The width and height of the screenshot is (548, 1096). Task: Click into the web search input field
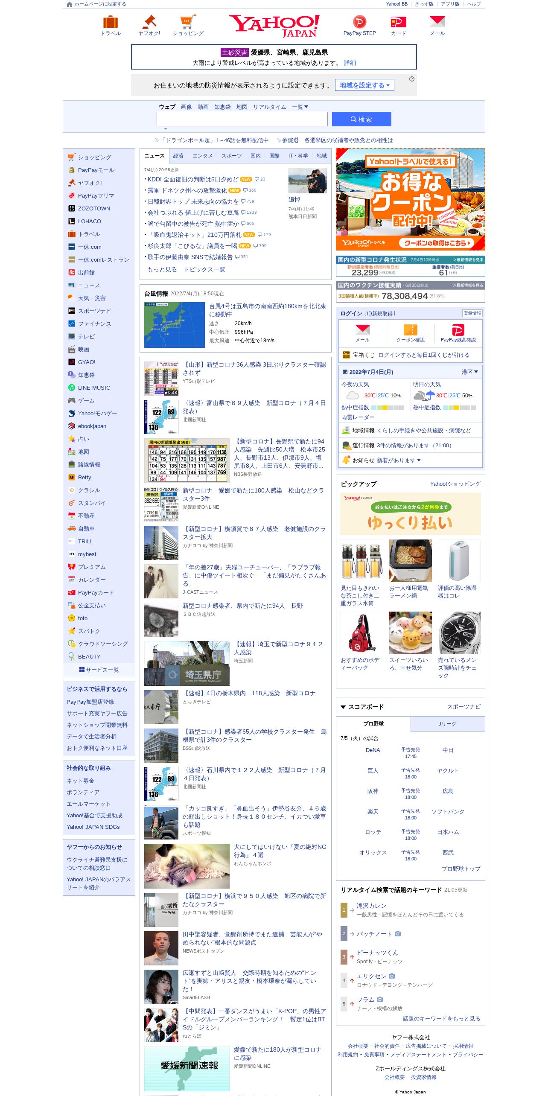click(x=242, y=119)
